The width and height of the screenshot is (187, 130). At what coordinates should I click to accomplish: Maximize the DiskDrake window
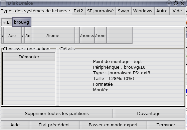[x=176, y=3]
